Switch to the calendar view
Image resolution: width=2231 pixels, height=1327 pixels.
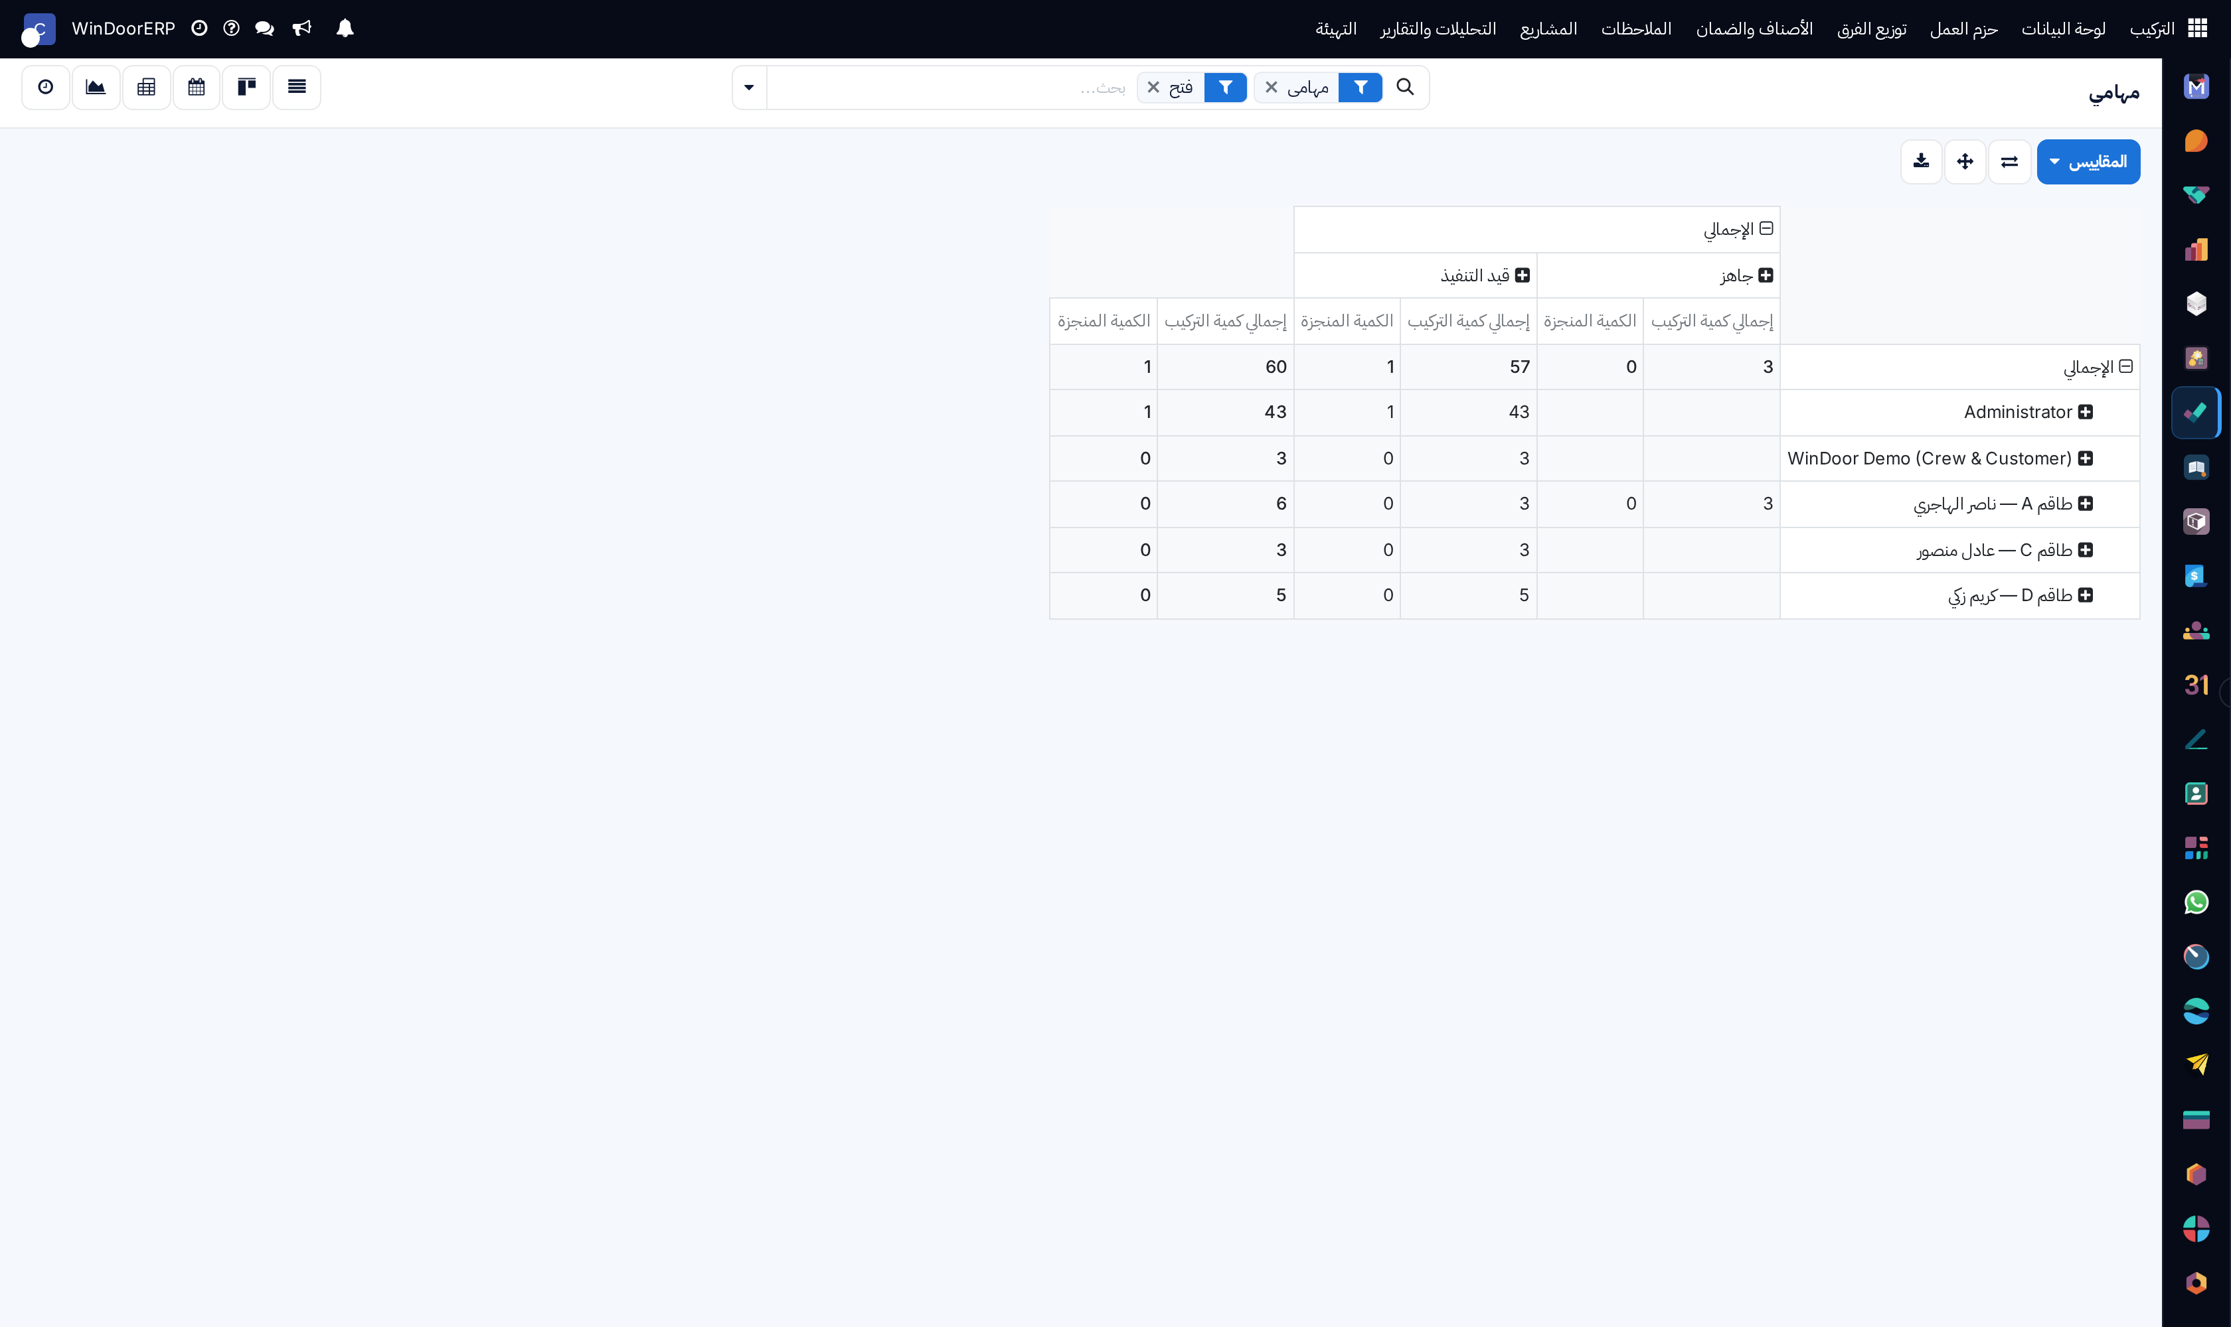coord(197,87)
